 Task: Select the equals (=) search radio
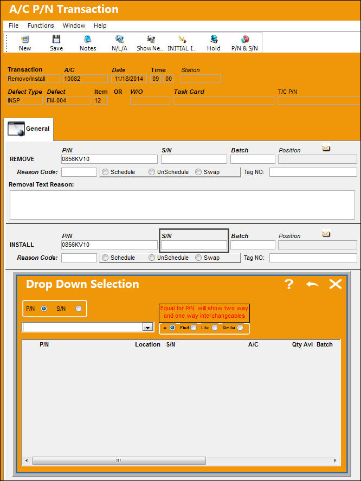tap(172, 328)
